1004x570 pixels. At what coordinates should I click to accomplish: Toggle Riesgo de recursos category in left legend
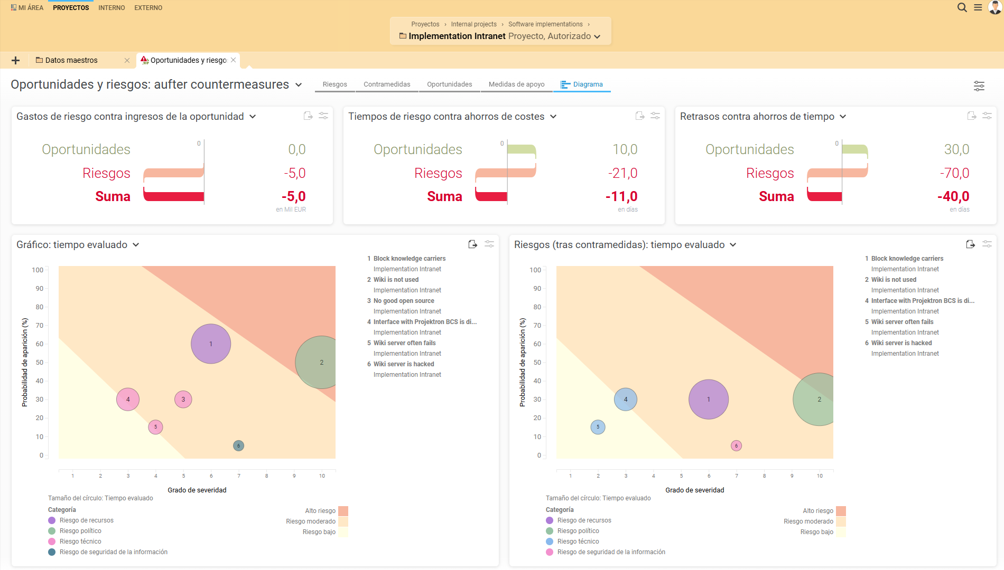86,520
